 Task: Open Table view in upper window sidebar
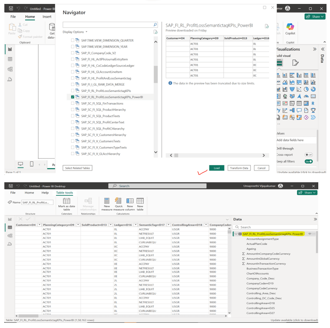click(10, 59)
